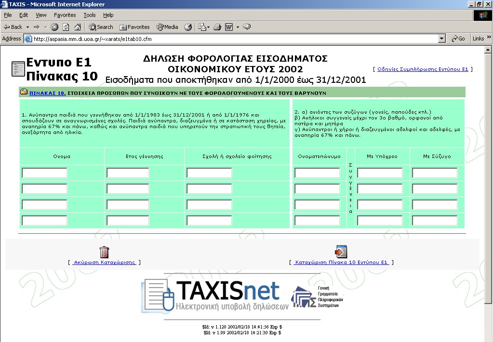Click the second-row Με Υπόχρεο input field
The height and width of the screenshot is (342, 493).
380,189
